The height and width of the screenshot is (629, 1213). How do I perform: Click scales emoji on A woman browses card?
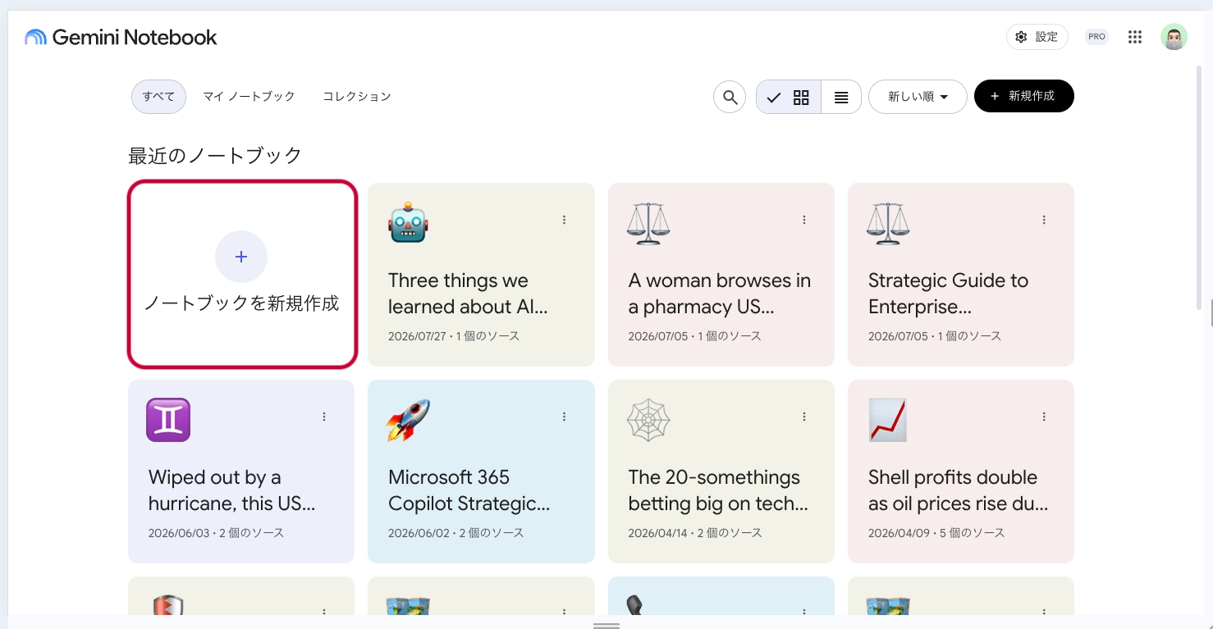point(648,223)
